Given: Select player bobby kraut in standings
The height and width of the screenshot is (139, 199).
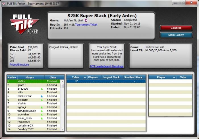Looking at the screenshot, I should (x=34, y=96).
